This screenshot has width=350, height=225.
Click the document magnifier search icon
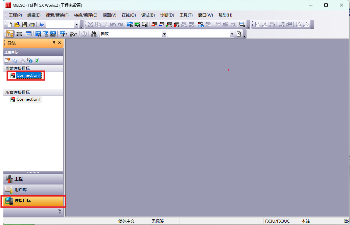tap(239, 34)
